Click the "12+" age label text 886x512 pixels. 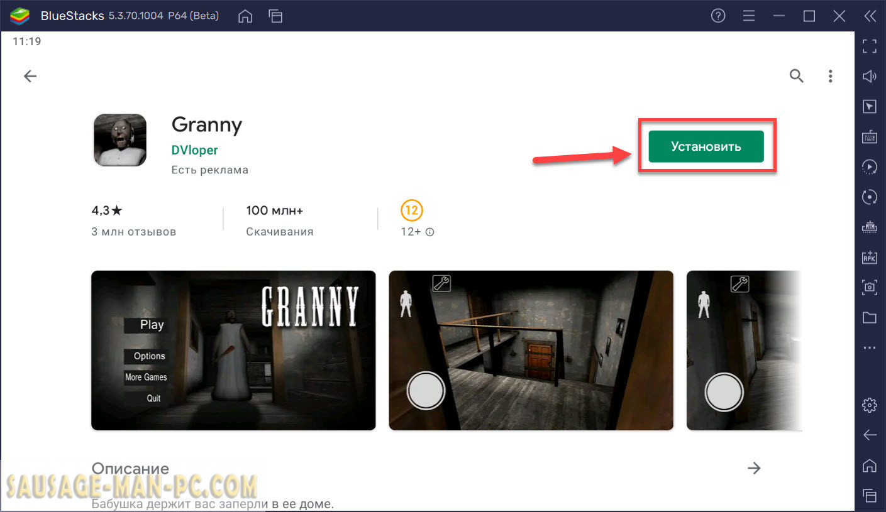(x=411, y=232)
